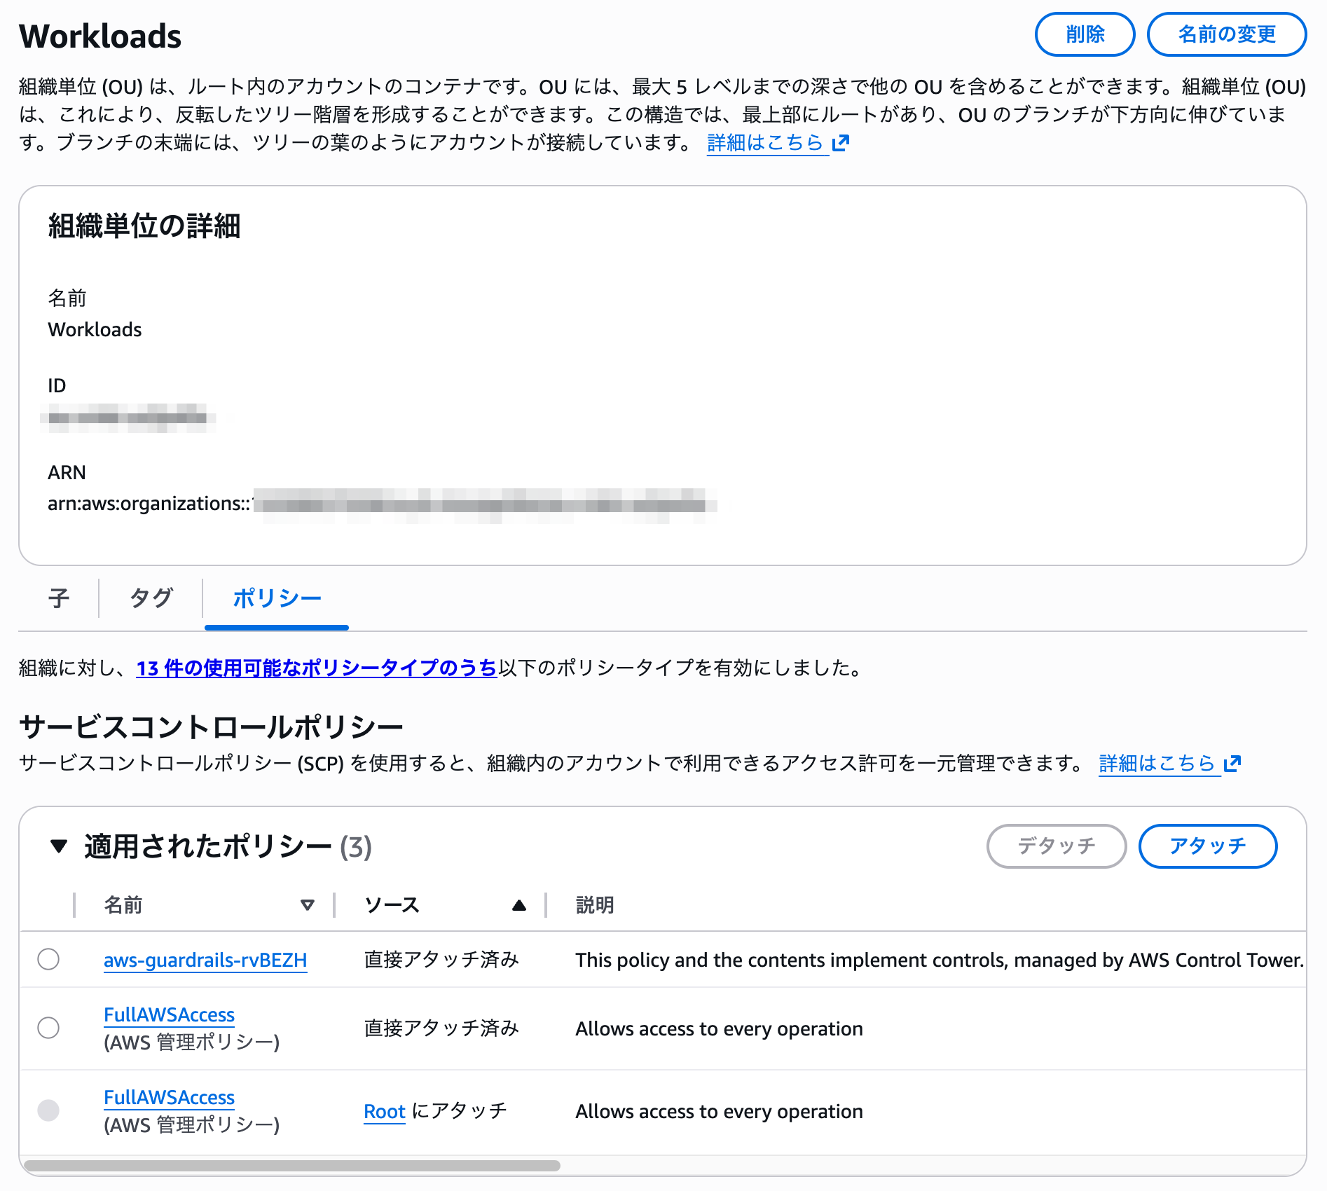Open 13 件の使用可能なポリシータイプ link
This screenshot has width=1327, height=1191.
tap(316, 668)
